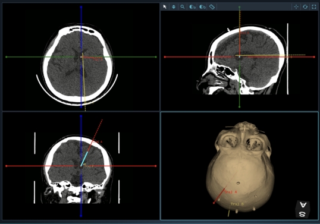Click the red entry point of Traj A in 3D
The image size is (320, 224).
[x=214, y=203]
